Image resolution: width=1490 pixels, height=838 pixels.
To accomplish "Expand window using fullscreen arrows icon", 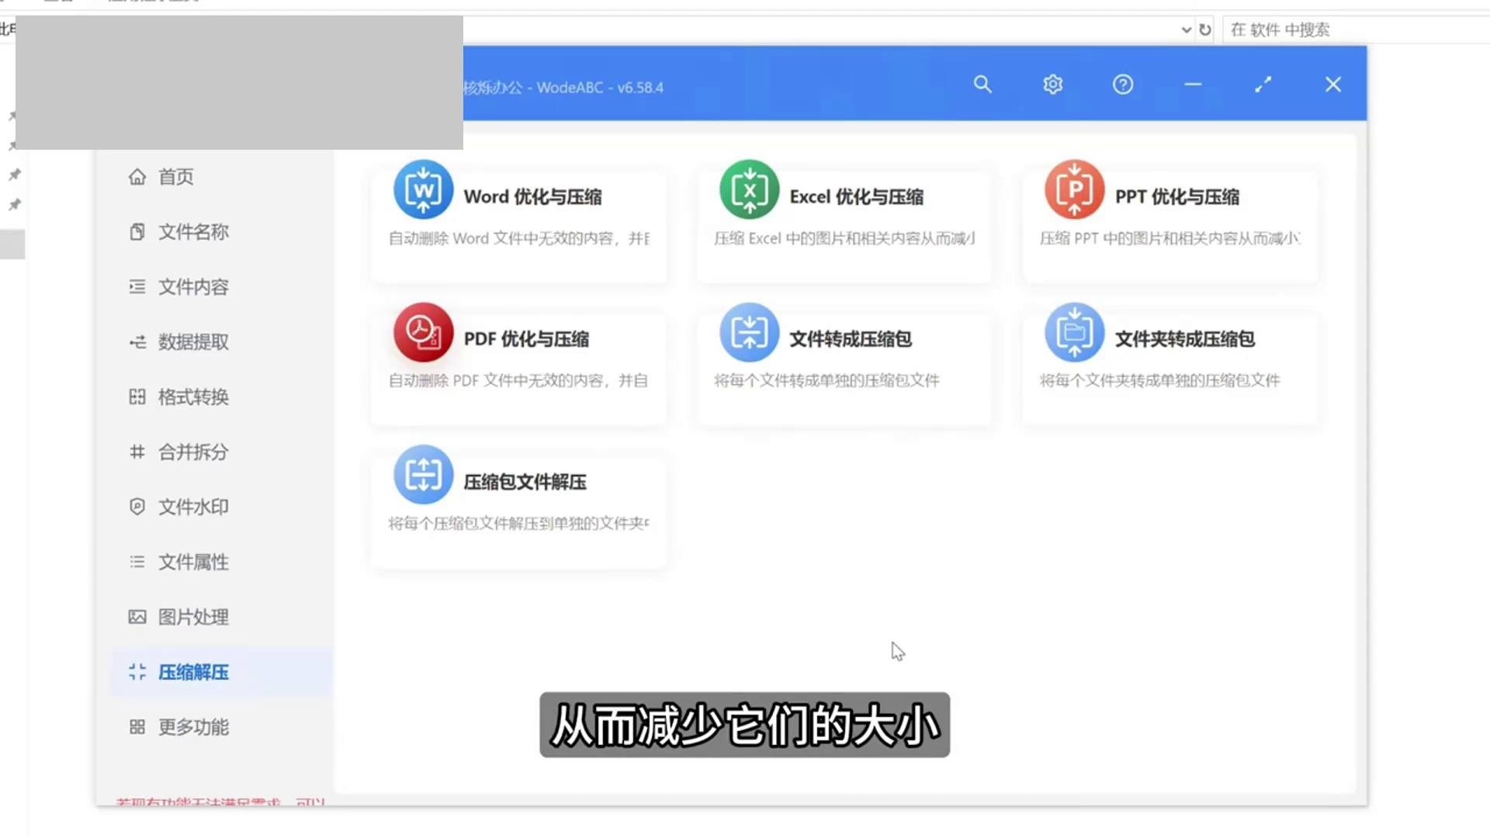I will coord(1263,85).
